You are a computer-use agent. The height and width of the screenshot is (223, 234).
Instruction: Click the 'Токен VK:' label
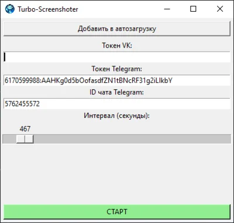[x=117, y=45]
